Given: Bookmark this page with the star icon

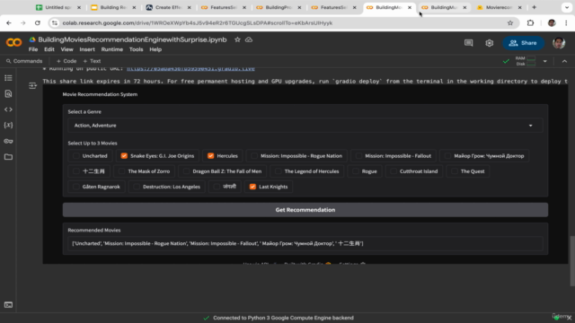Looking at the screenshot, I should pyautogui.click(x=510, y=23).
